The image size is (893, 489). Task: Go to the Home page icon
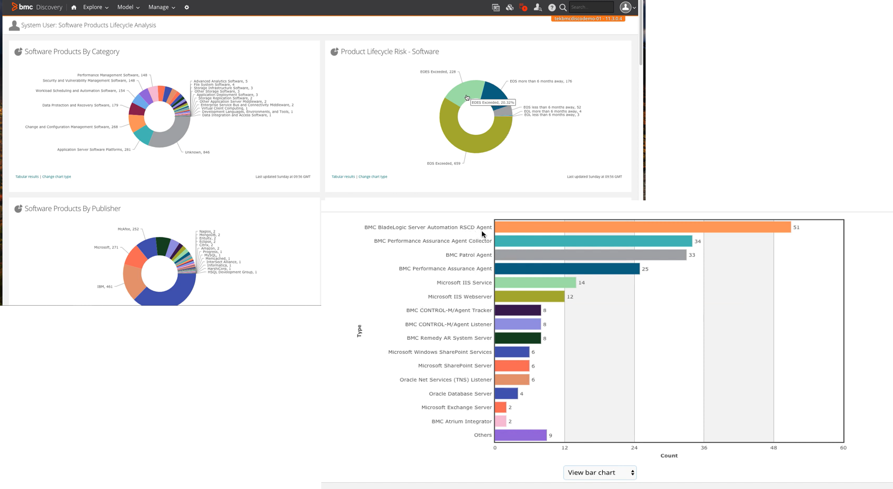(x=74, y=7)
